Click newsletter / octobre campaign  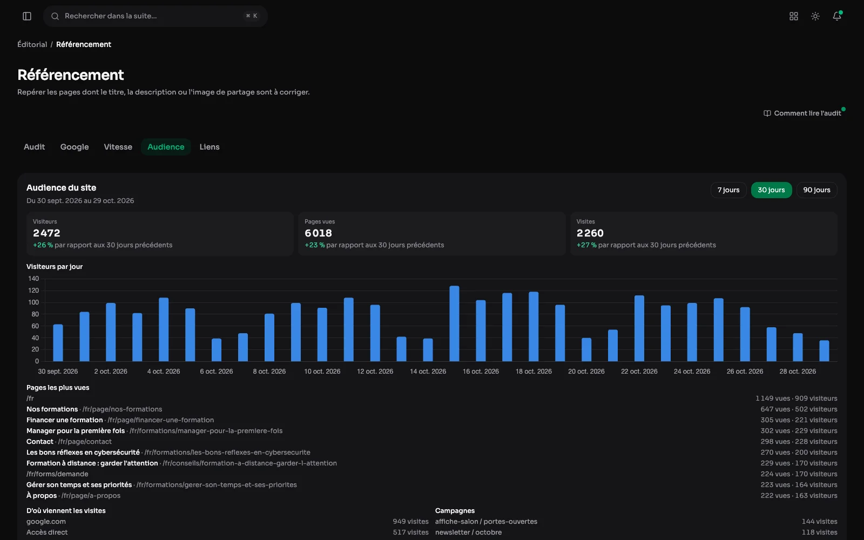pyautogui.click(x=636, y=532)
